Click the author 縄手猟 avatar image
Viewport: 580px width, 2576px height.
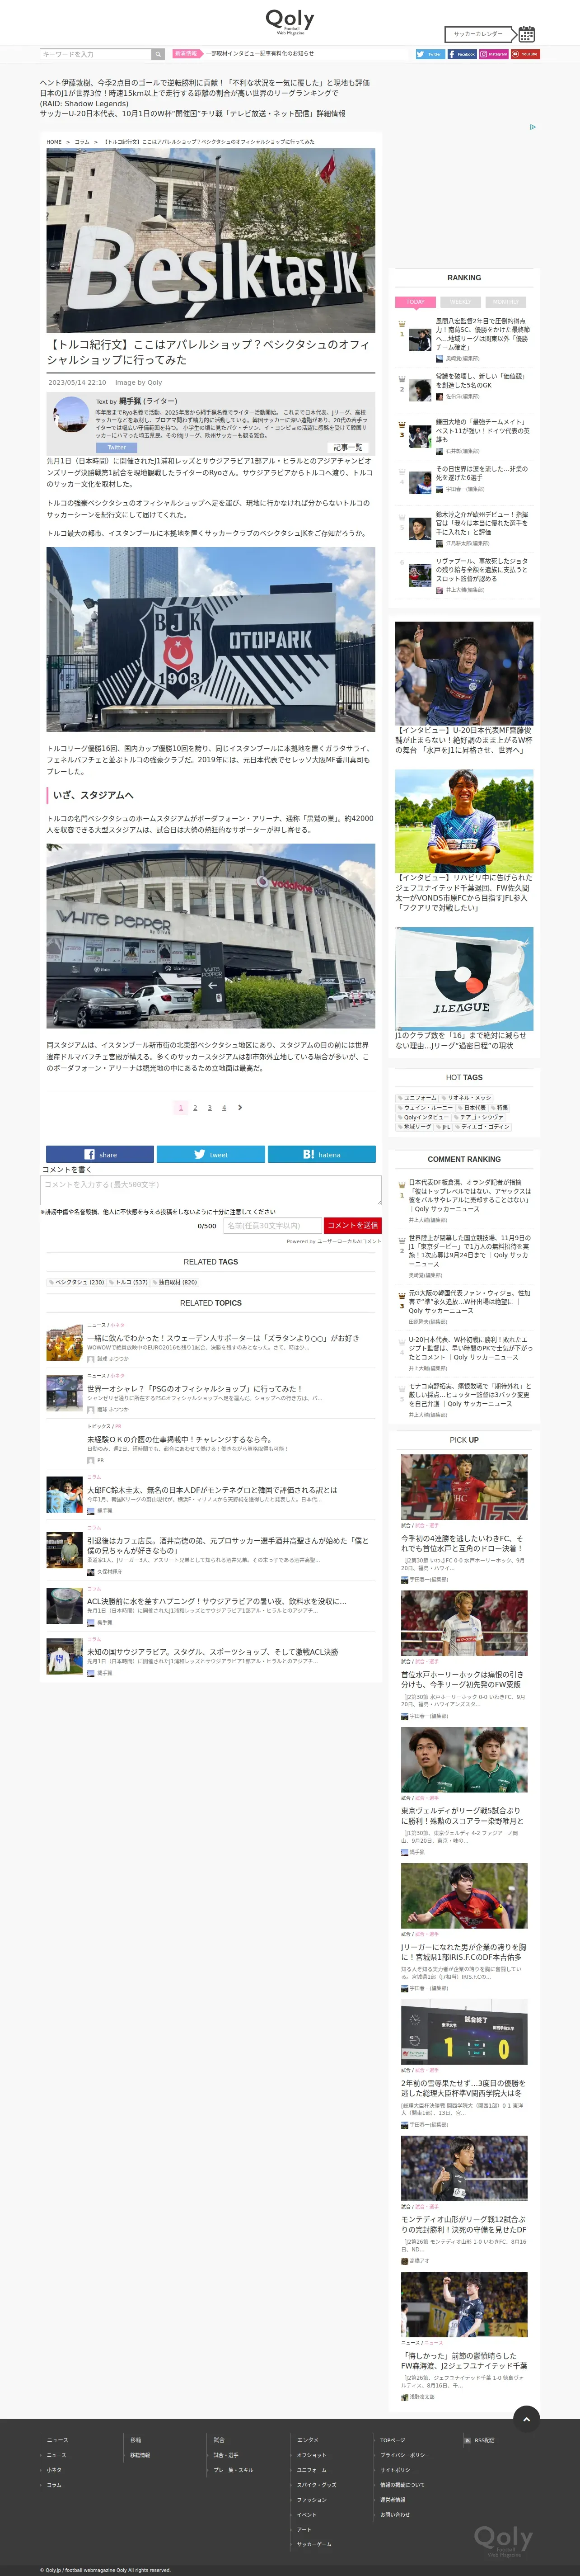pos(71,415)
